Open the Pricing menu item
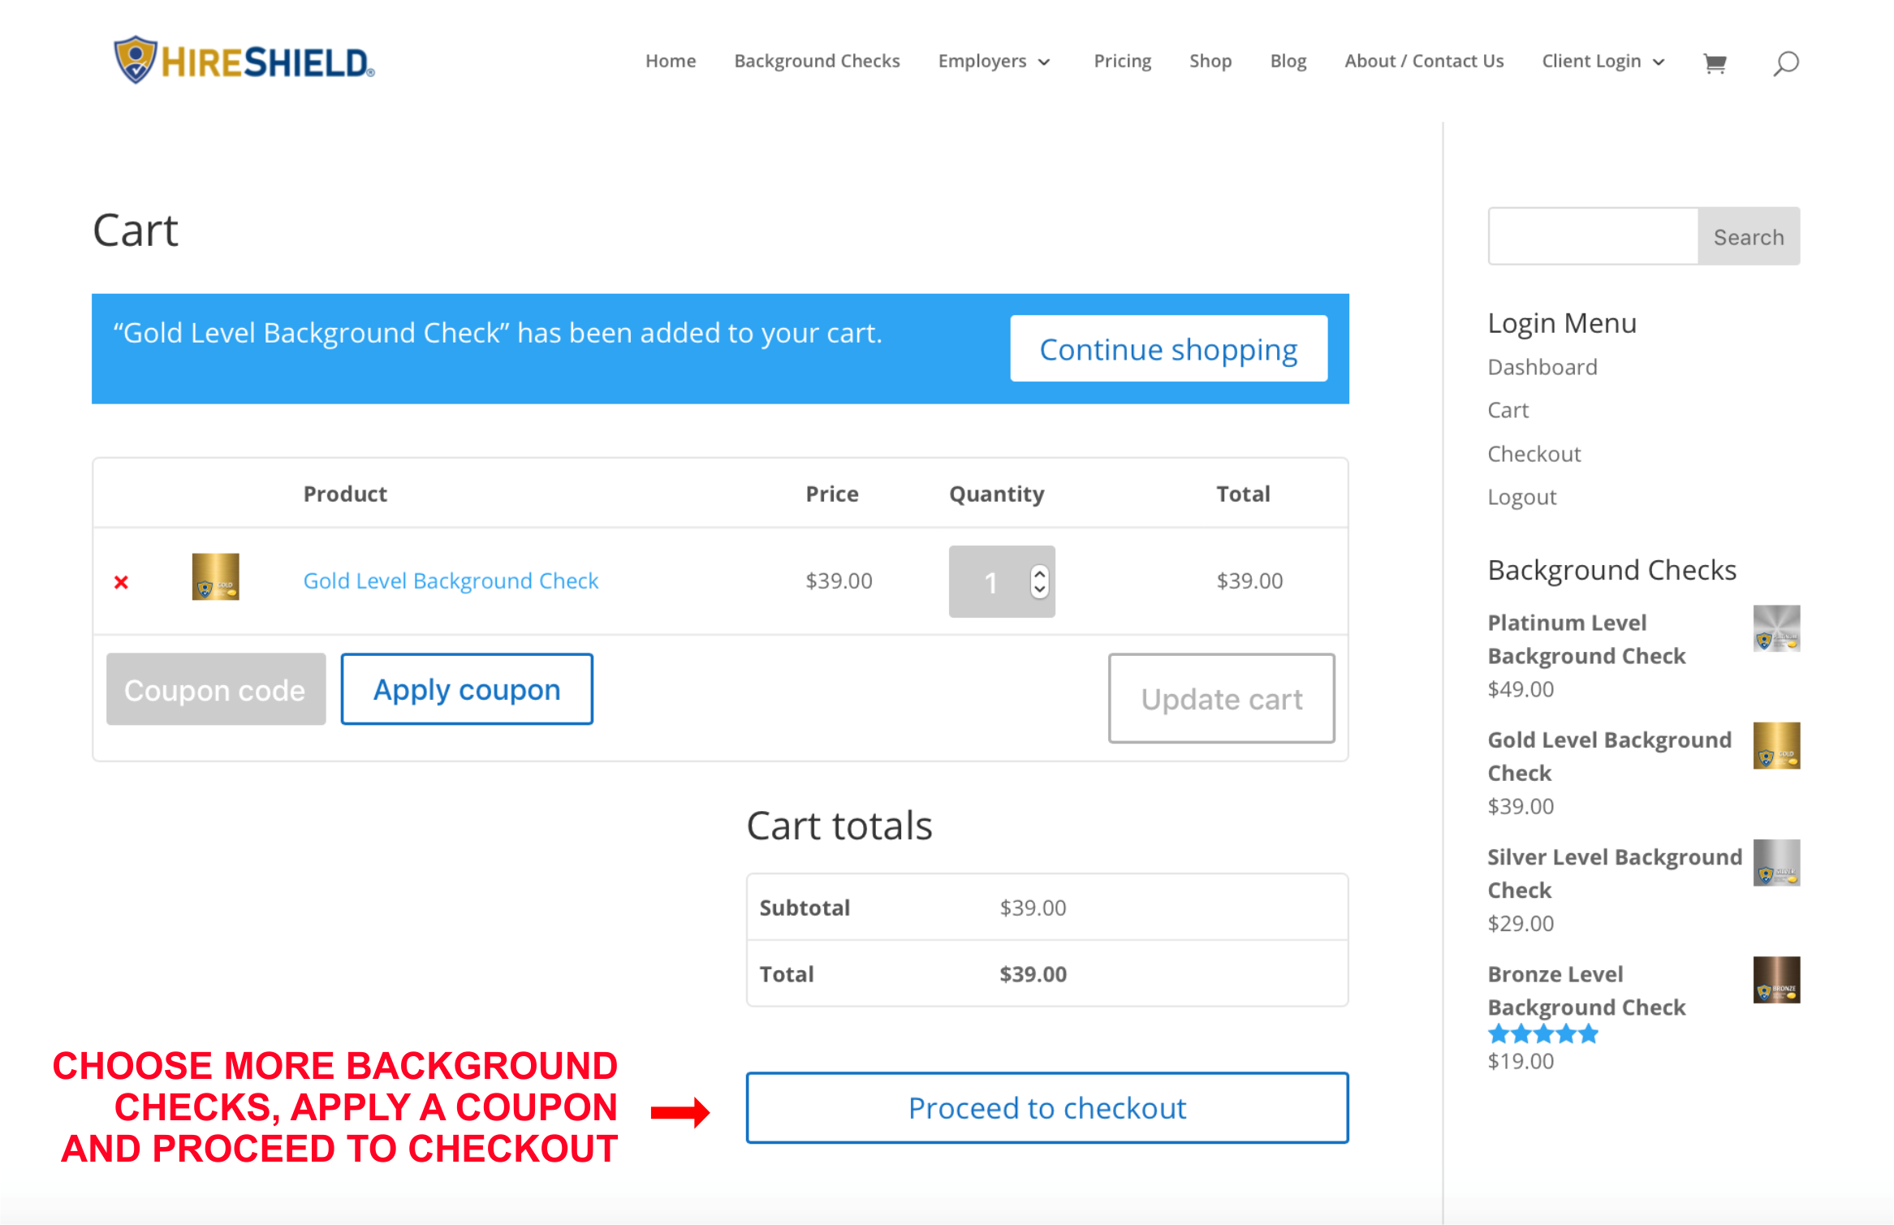 point(1122,61)
